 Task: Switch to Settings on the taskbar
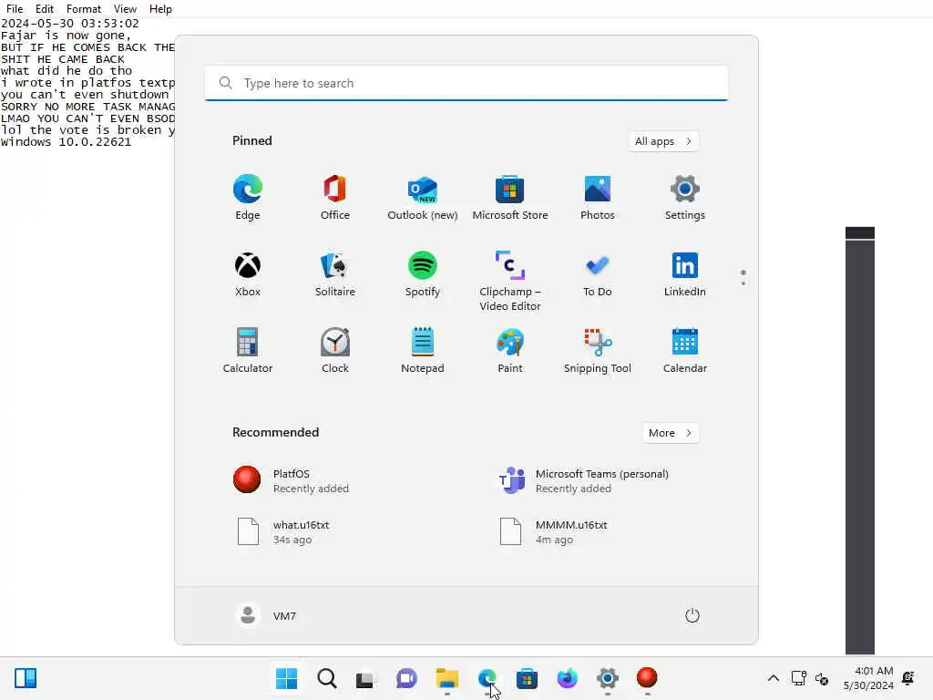tap(607, 678)
